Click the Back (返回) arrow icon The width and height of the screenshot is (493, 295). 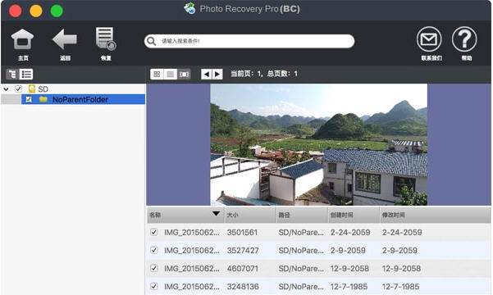65,39
